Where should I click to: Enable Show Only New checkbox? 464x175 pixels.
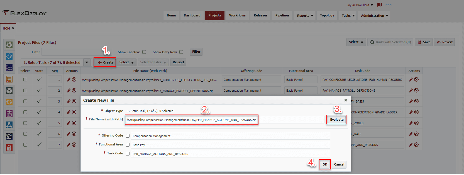(181, 52)
